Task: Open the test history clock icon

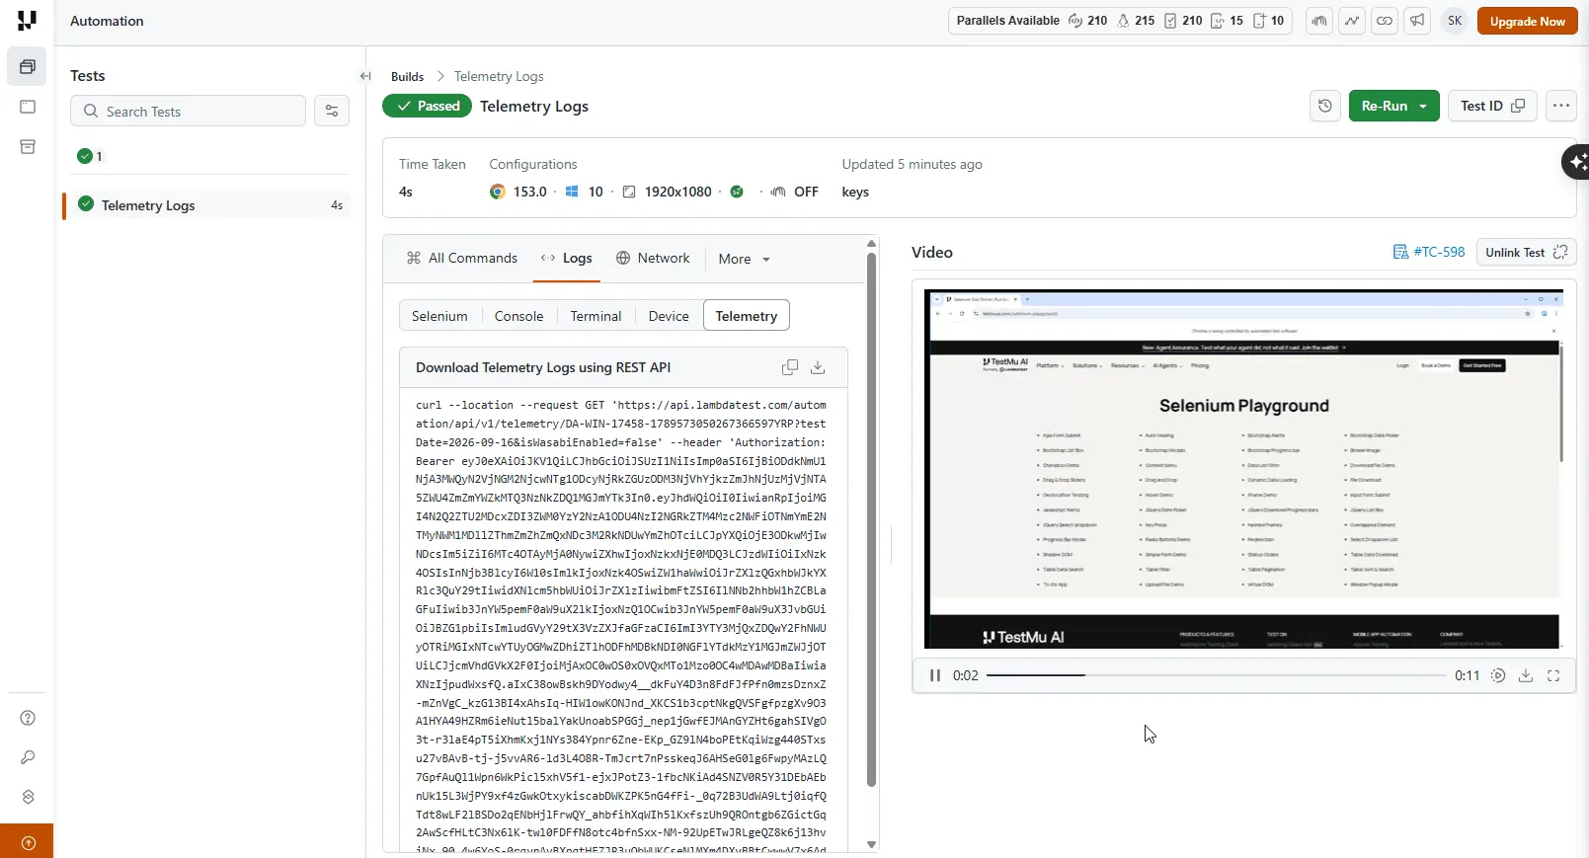Action: tap(1325, 106)
